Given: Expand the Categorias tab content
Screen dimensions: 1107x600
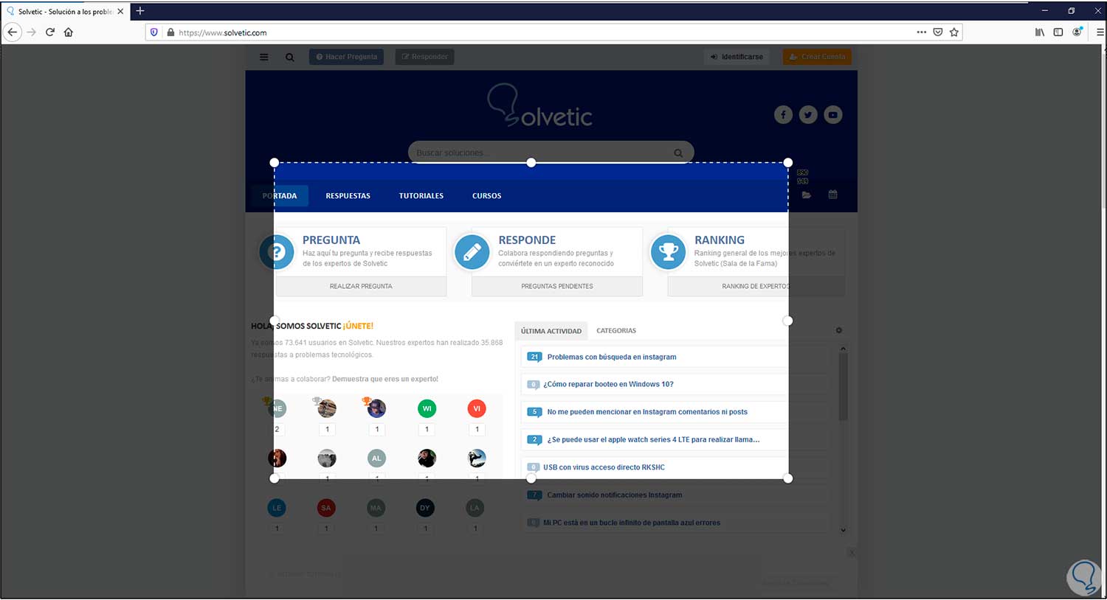Looking at the screenshot, I should (616, 330).
